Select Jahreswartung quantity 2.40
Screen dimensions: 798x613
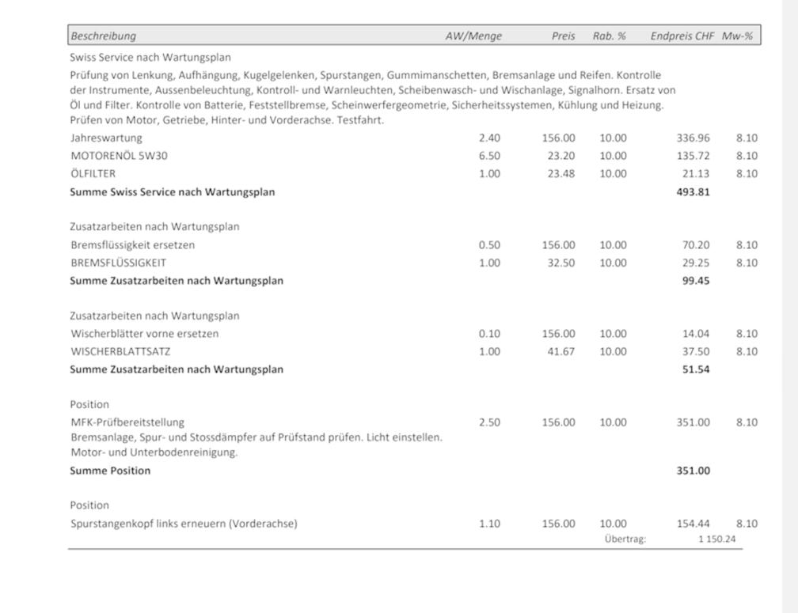[489, 138]
